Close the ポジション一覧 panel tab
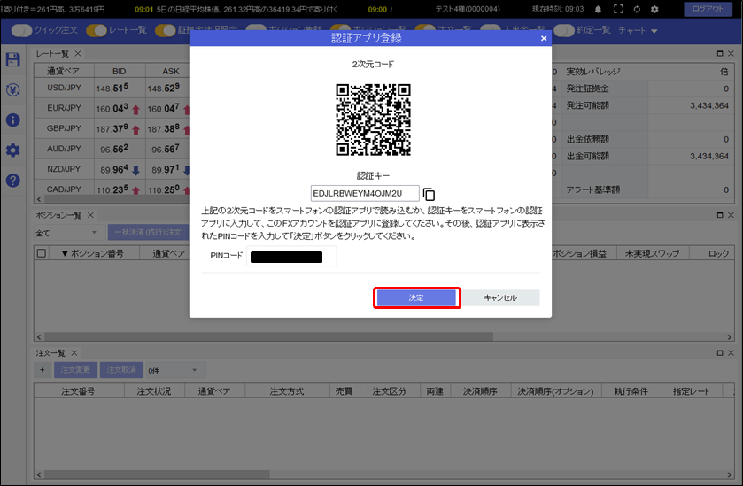This screenshot has width=743, height=486. (x=90, y=215)
